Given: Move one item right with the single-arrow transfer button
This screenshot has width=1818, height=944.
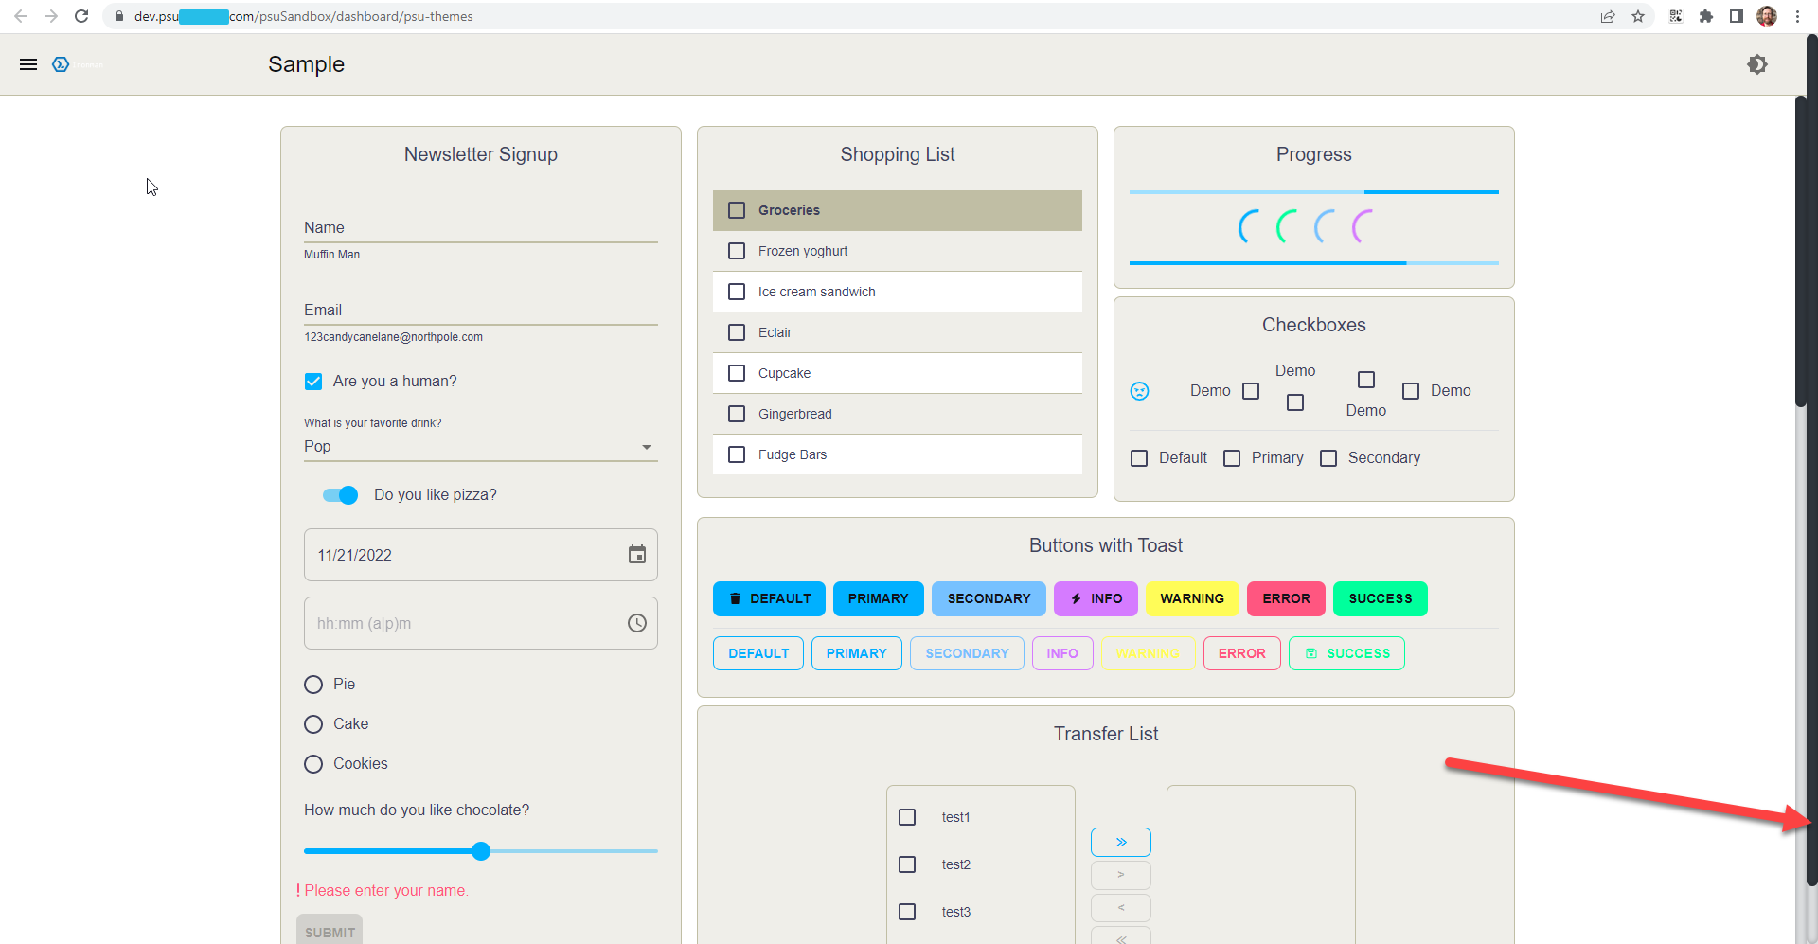Looking at the screenshot, I should pos(1121,875).
